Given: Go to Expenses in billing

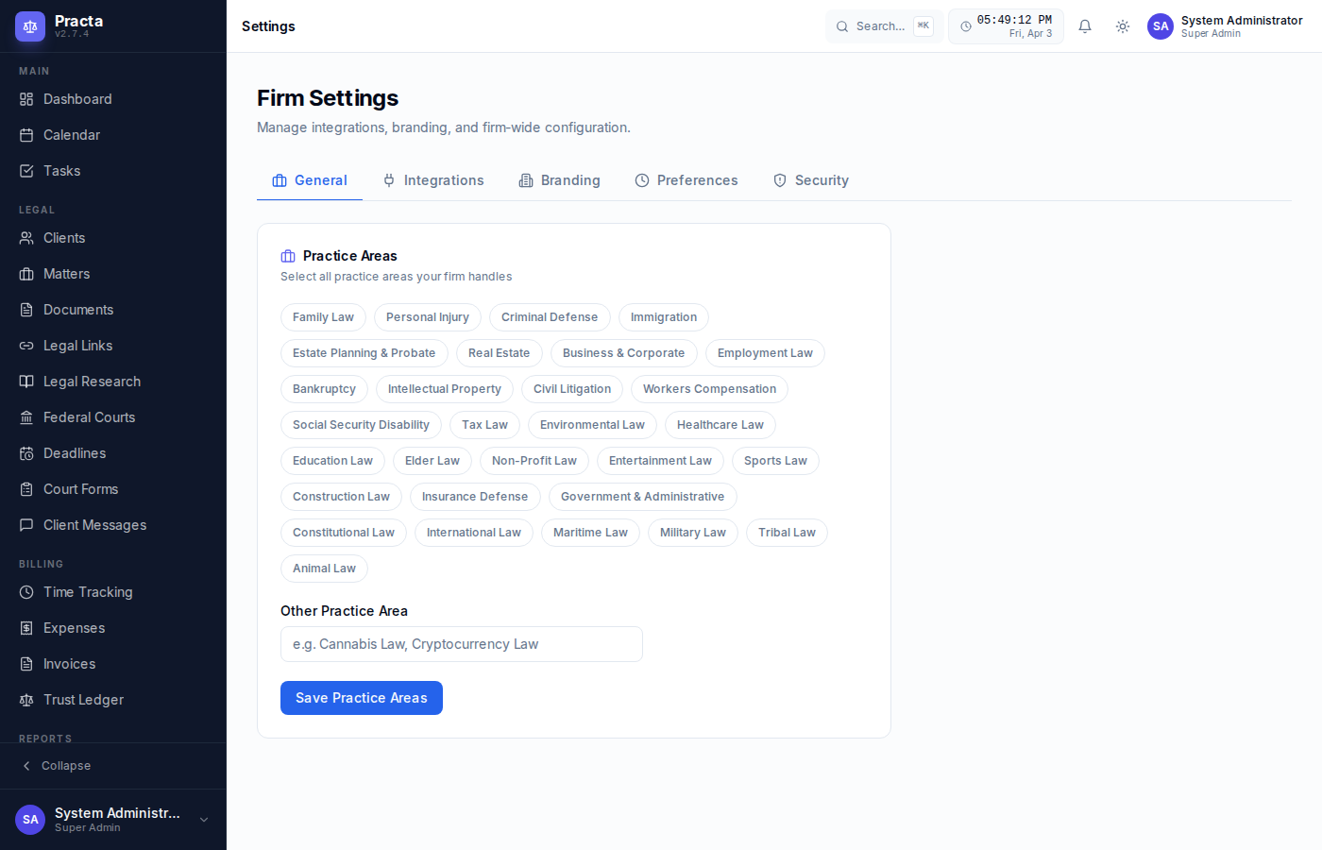Looking at the screenshot, I should (x=113, y=628).
